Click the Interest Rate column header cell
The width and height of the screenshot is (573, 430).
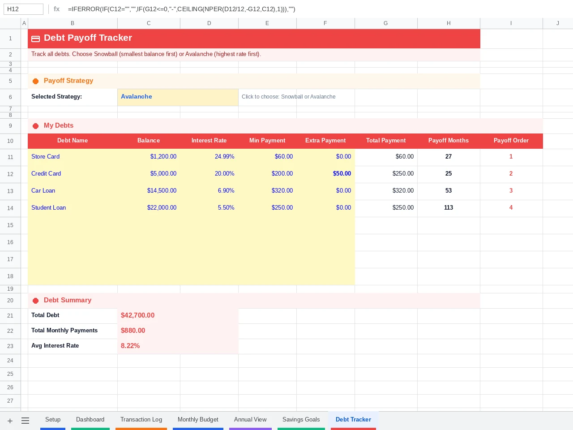point(209,141)
